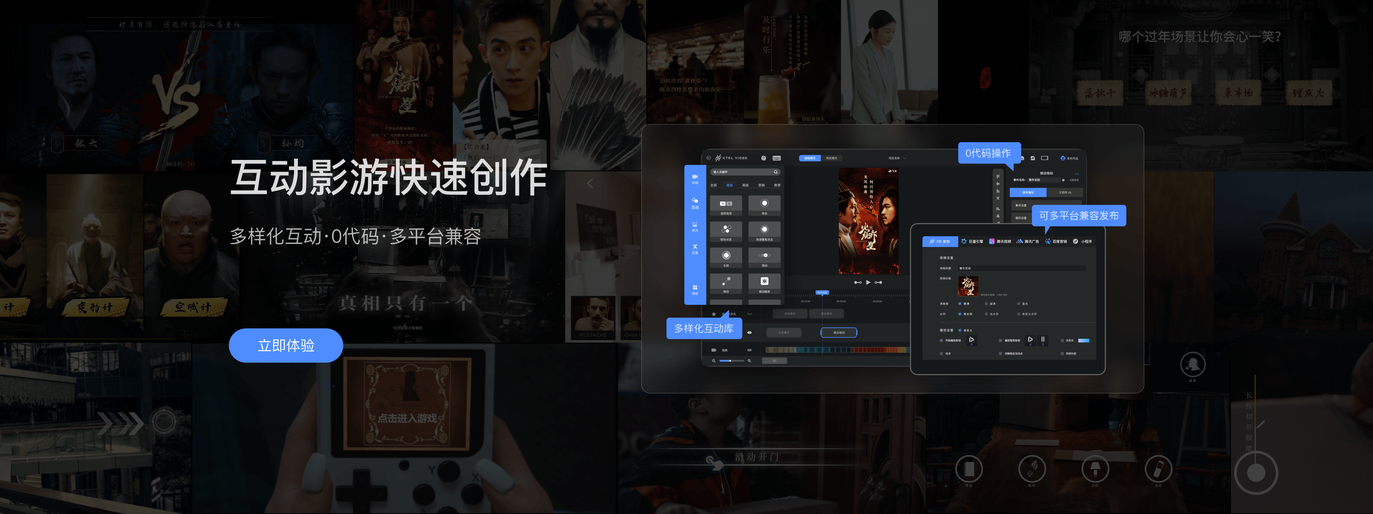The image size is (1373, 514).
Task: Open the 模版 sidebar icon
Action: coord(695,289)
